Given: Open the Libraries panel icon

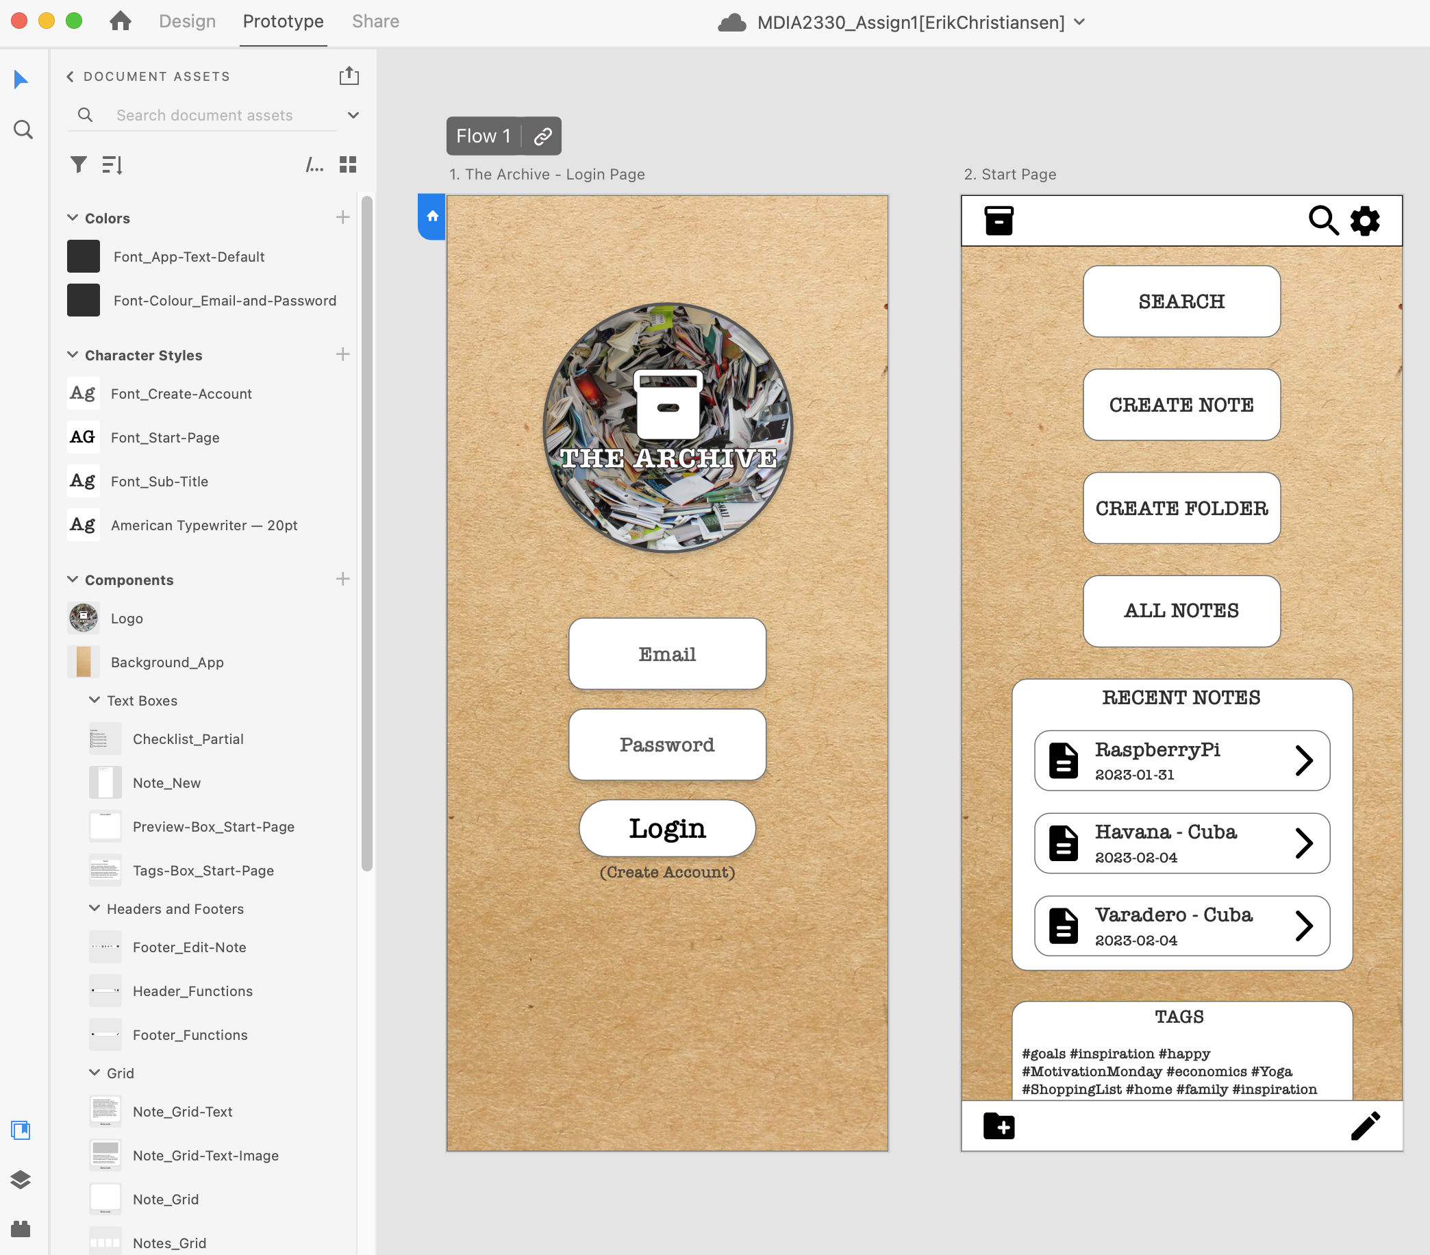Looking at the screenshot, I should click(21, 1130).
